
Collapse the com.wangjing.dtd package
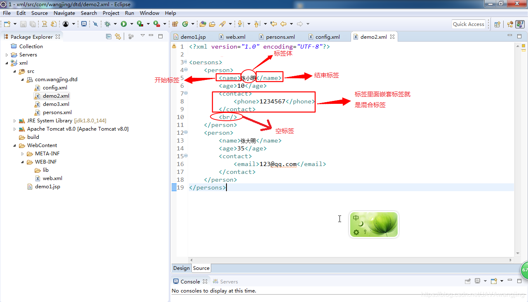[23, 80]
